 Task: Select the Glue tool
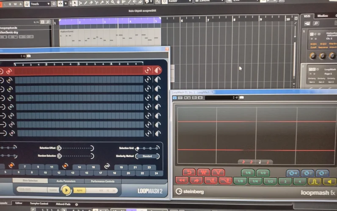click(x=102, y=3)
